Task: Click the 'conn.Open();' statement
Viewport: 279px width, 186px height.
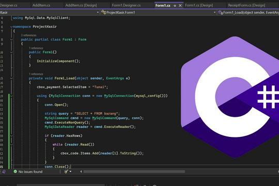Action: (x=56, y=105)
